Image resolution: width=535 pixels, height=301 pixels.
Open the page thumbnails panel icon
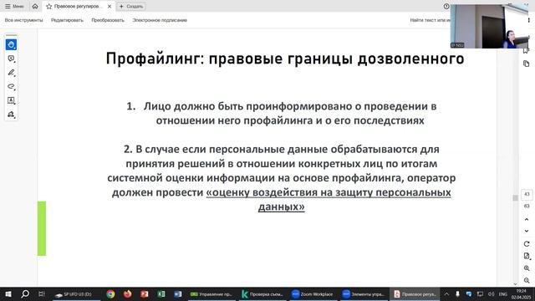[x=526, y=64]
